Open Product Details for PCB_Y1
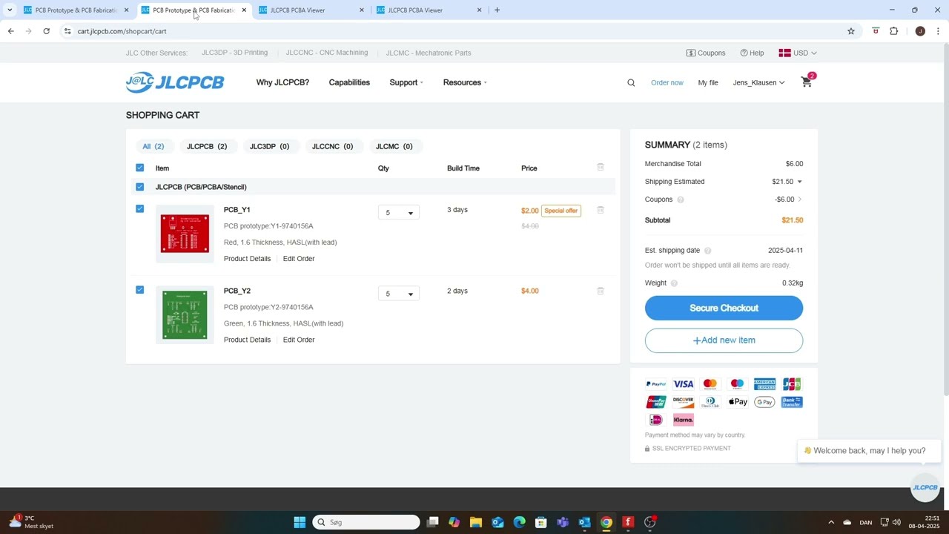The image size is (949, 534). (247, 259)
